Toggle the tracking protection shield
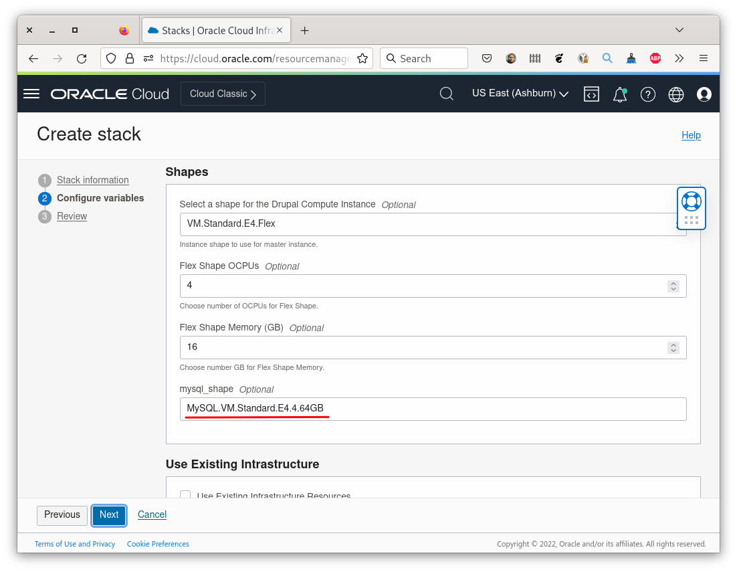The width and height of the screenshot is (737, 572). pos(111,58)
